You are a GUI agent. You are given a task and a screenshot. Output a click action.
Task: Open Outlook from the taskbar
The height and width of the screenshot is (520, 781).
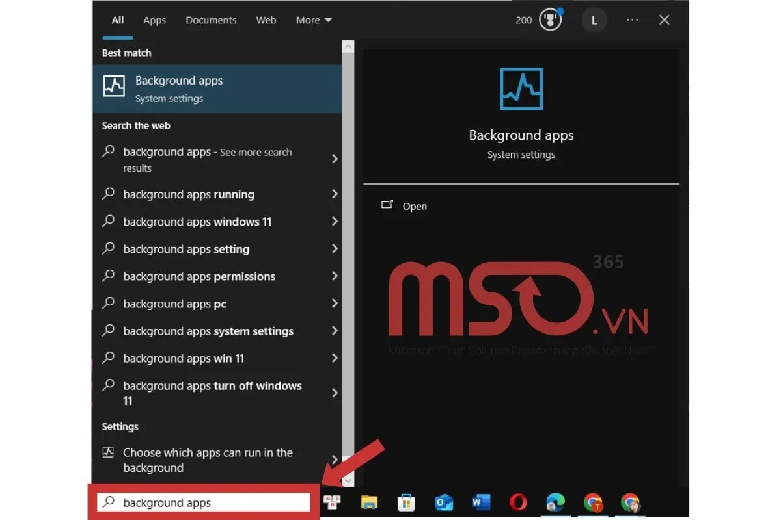click(x=443, y=502)
